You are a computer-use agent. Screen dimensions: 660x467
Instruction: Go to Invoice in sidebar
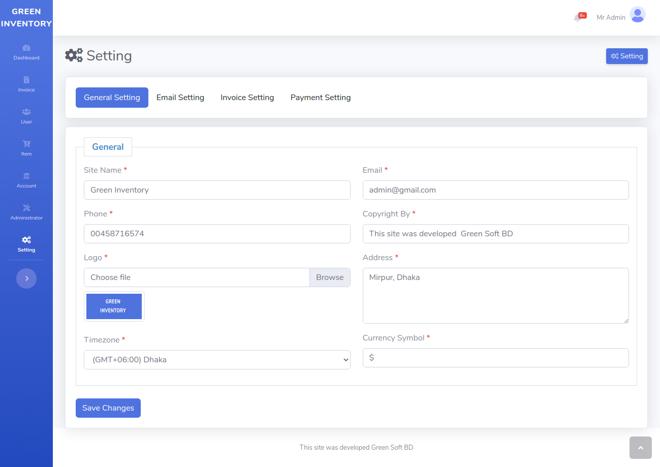(x=26, y=84)
